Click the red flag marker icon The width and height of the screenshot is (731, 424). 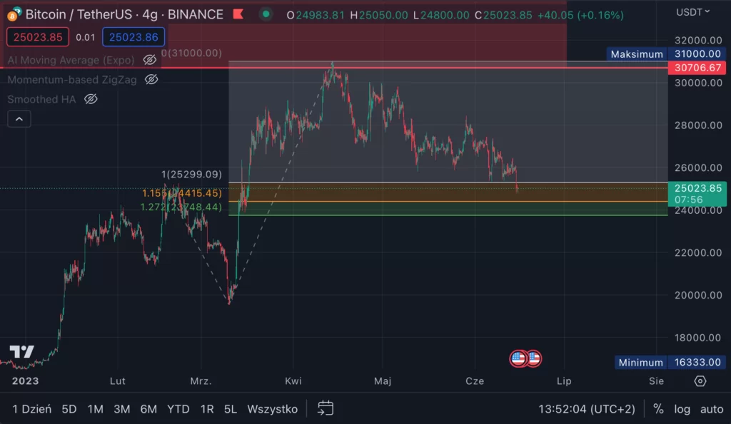tap(238, 14)
